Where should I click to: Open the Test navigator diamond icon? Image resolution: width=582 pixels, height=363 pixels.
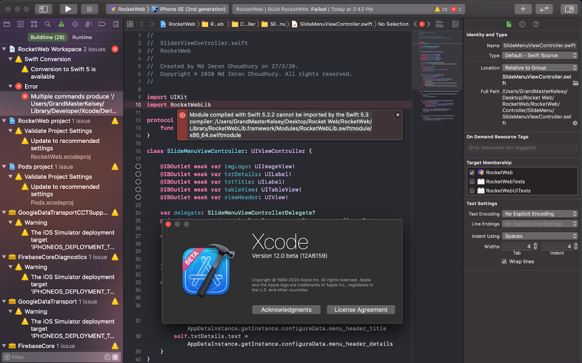tap(74, 24)
